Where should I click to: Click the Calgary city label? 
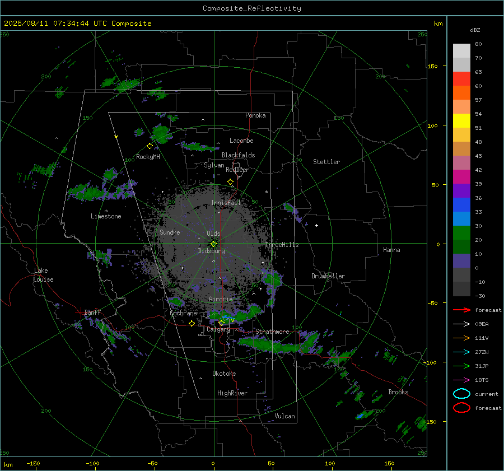218,329
